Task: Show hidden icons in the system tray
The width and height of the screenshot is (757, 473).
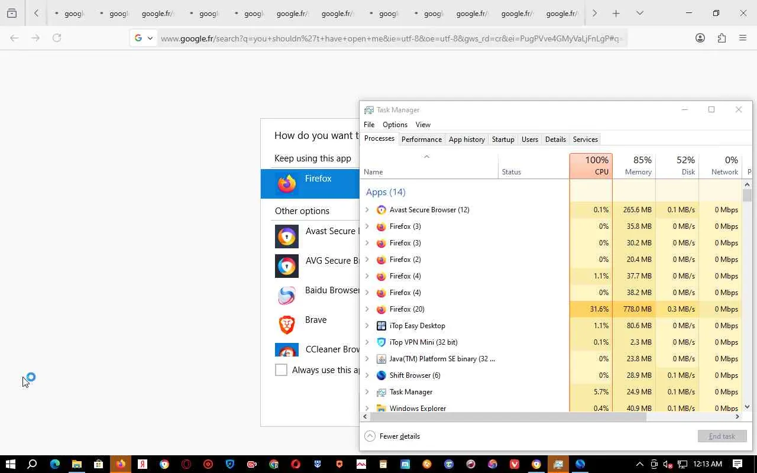Action: coord(639,464)
